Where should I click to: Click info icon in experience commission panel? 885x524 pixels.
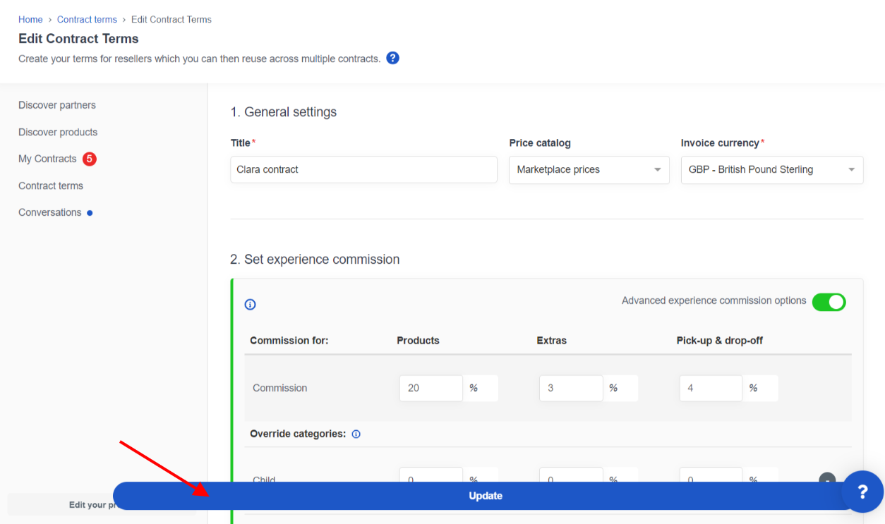point(250,305)
